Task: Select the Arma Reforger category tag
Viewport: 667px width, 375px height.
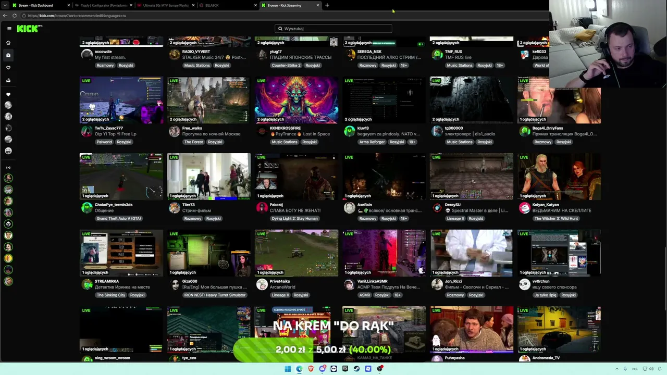Action: (x=372, y=142)
